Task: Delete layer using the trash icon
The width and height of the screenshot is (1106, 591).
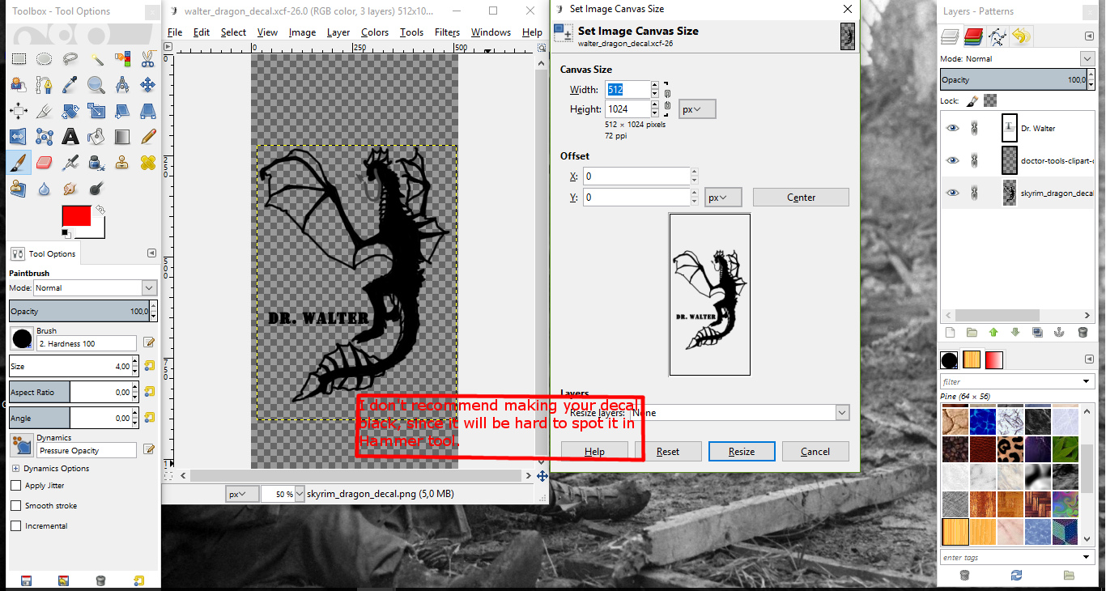Action: 1083,332
